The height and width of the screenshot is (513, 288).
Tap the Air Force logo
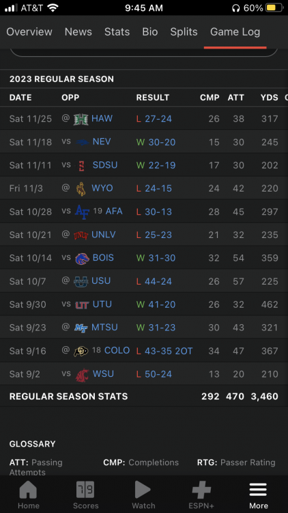coord(82,211)
